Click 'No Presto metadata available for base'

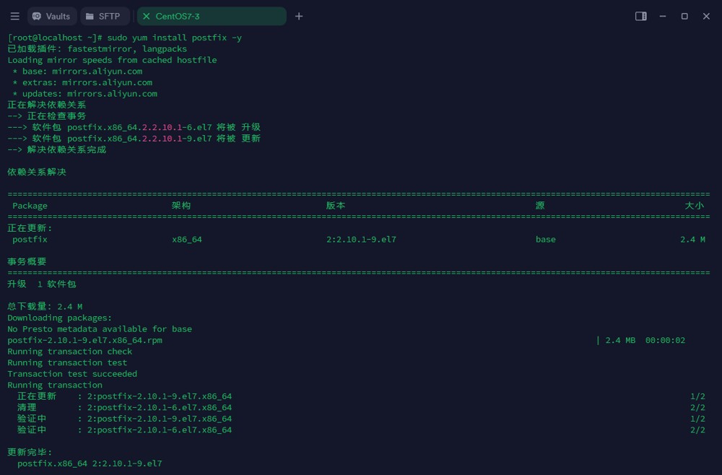[x=100, y=329]
